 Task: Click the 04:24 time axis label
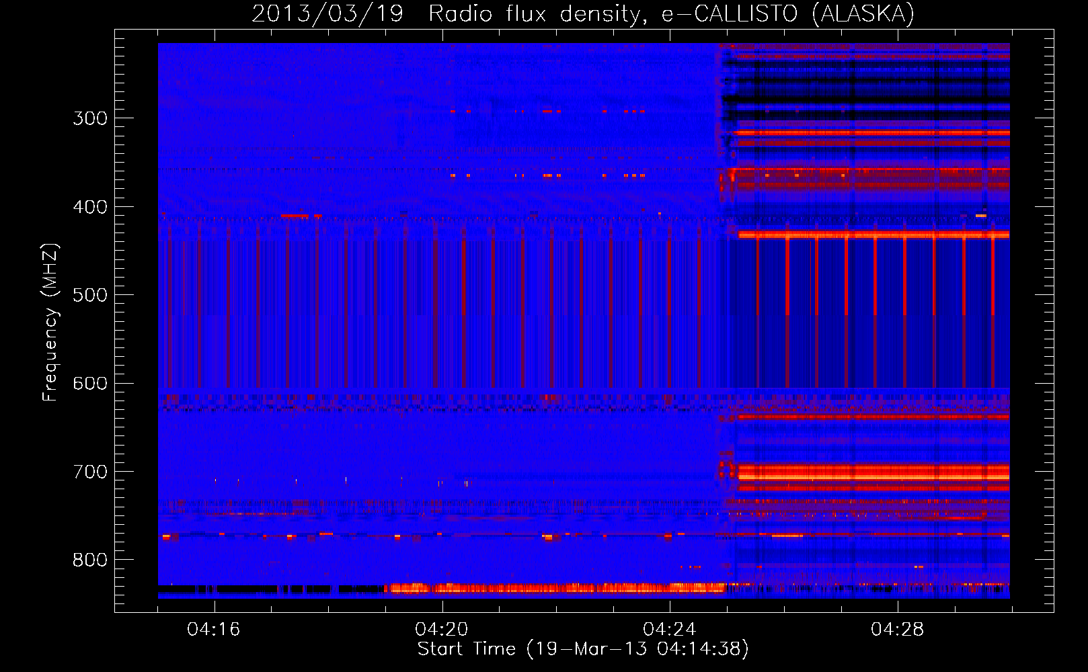670,630
